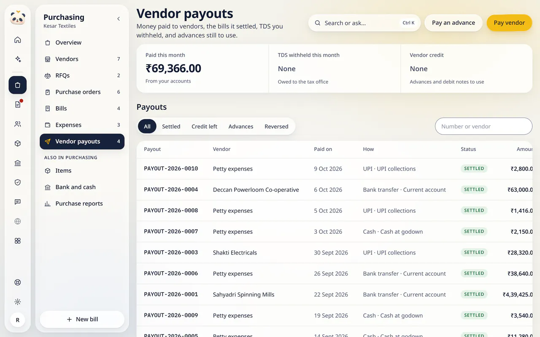Open payout PAYOUT-2026-0001
Screen dimensions: 540x337
click(171, 294)
